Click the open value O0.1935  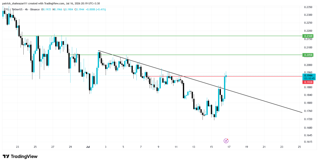click(47, 9)
